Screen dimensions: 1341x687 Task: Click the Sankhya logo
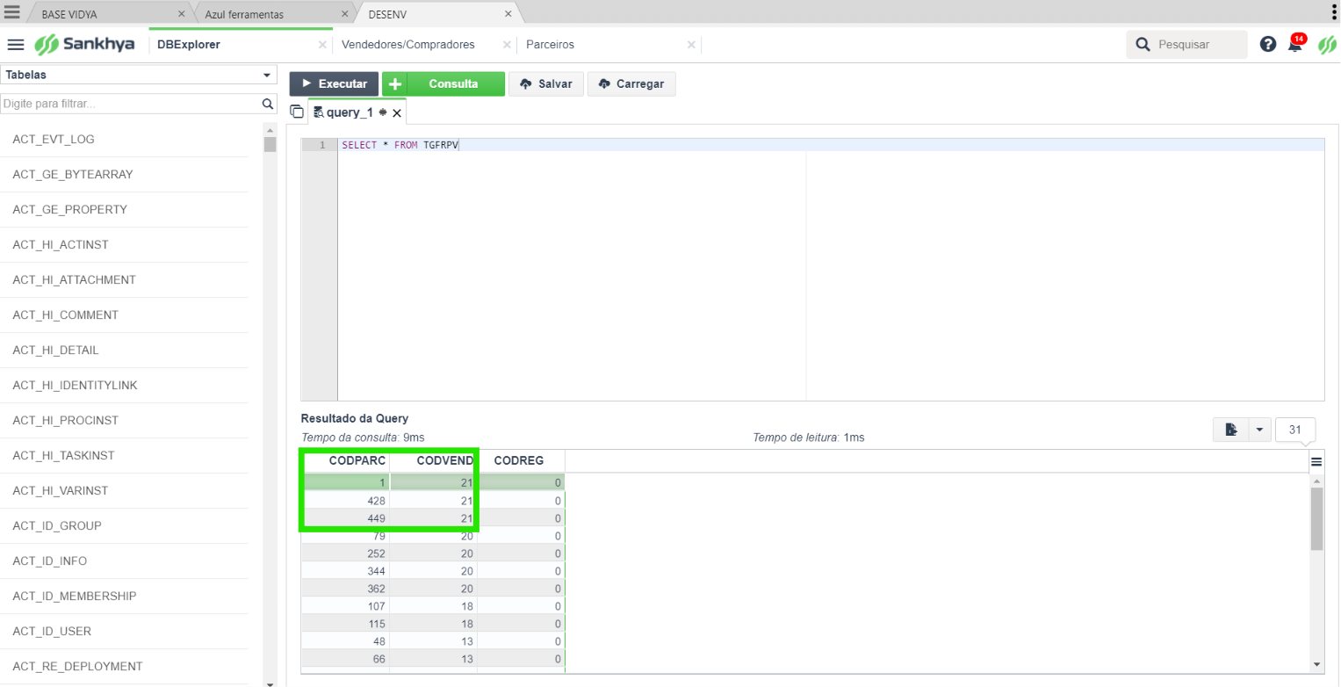84,44
